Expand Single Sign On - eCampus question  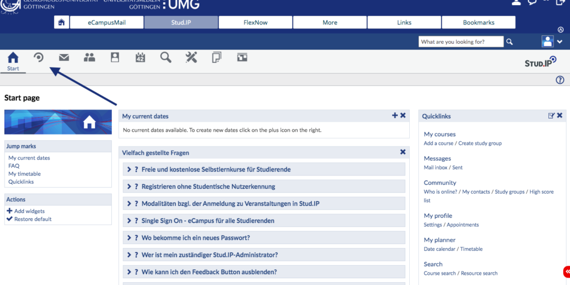pos(264,221)
